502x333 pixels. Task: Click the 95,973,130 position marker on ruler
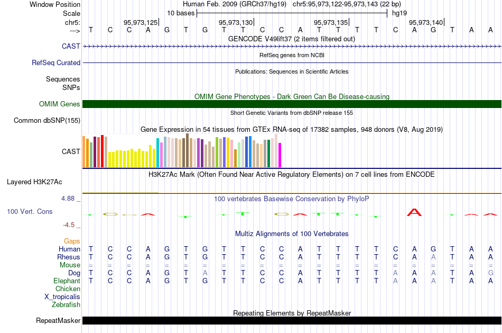pos(236,22)
